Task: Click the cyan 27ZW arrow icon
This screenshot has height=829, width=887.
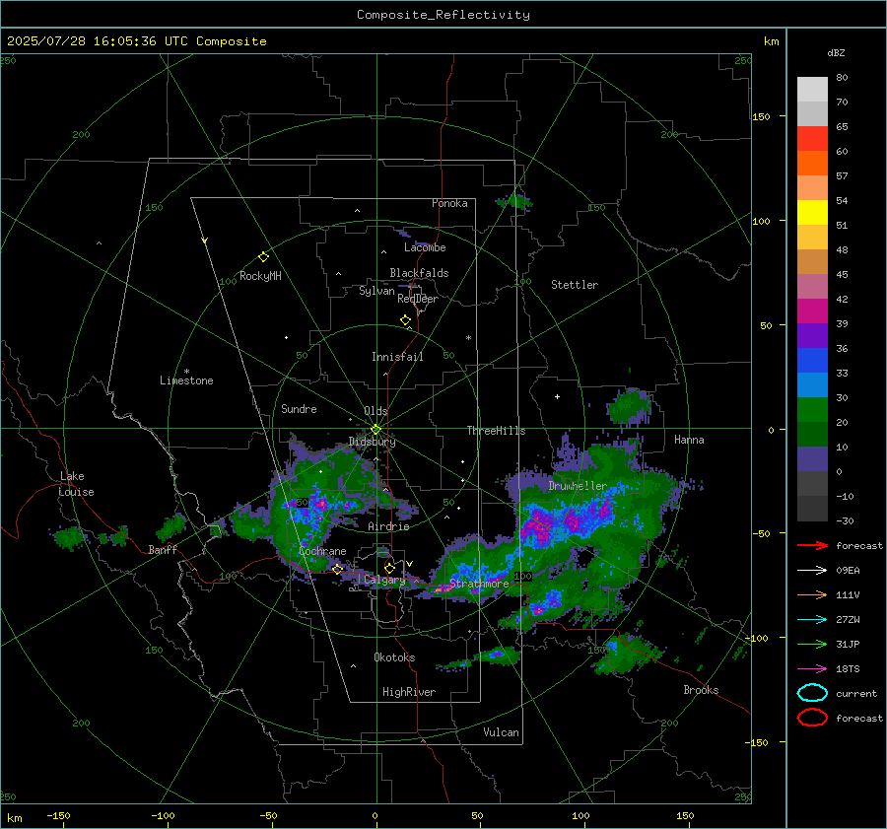Action: 812,620
